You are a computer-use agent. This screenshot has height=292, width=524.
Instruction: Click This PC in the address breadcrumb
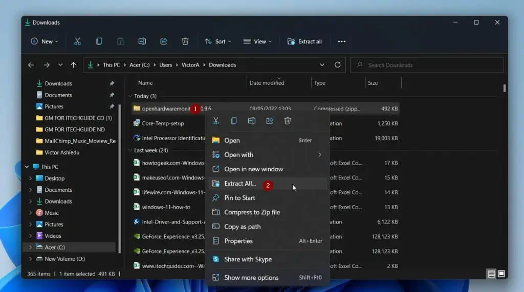tap(111, 65)
